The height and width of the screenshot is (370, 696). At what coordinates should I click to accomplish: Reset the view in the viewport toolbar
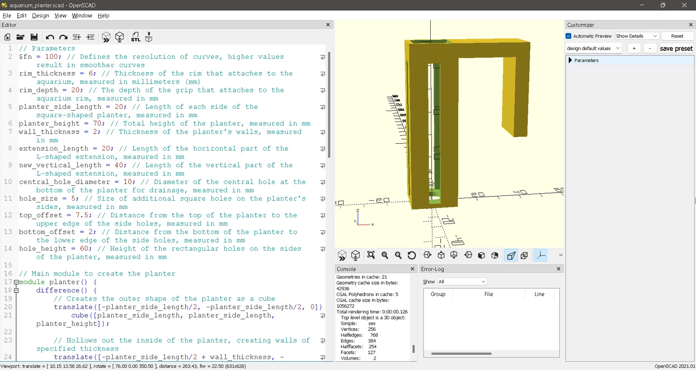tap(412, 256)
